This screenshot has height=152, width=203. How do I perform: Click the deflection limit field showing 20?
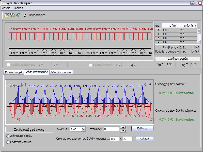(x=128, y=139)
